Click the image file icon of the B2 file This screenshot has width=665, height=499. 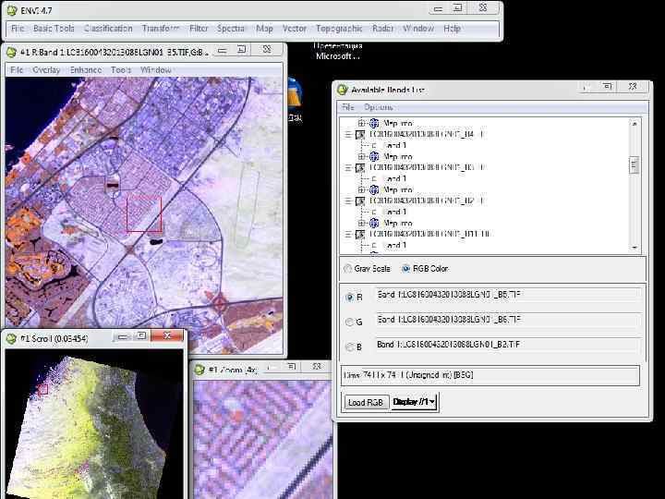[360, 201]
